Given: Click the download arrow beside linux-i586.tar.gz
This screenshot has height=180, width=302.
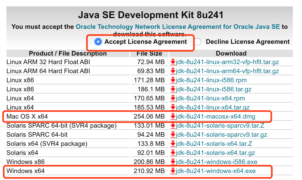Looking at the screenshot, I should (x=173, y=89).
